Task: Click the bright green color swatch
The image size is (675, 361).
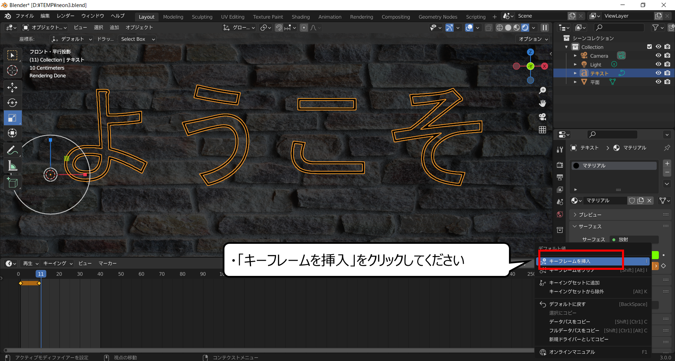Action: (x=655, y=255)
